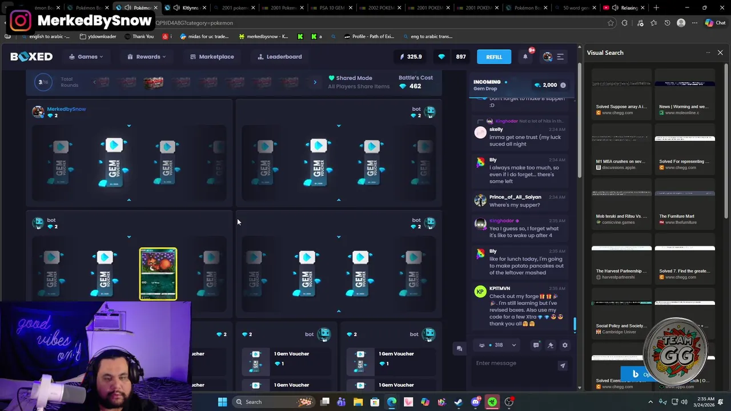Open browser extensions puzzle icon
731x411 pixels.
pos(625,23)
